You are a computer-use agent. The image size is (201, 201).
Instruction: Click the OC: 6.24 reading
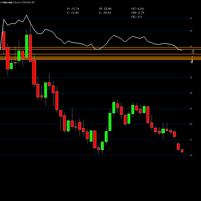[137, 9]
